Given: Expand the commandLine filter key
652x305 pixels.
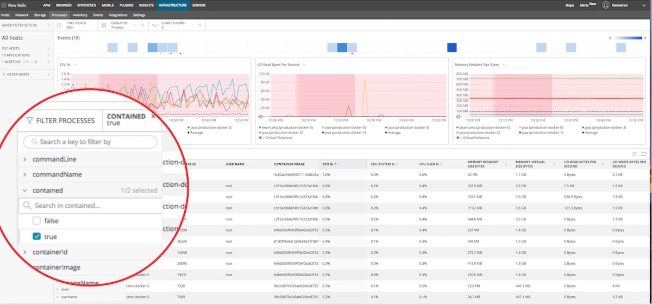Looking at the screenshot, I should tap(25, 160).
